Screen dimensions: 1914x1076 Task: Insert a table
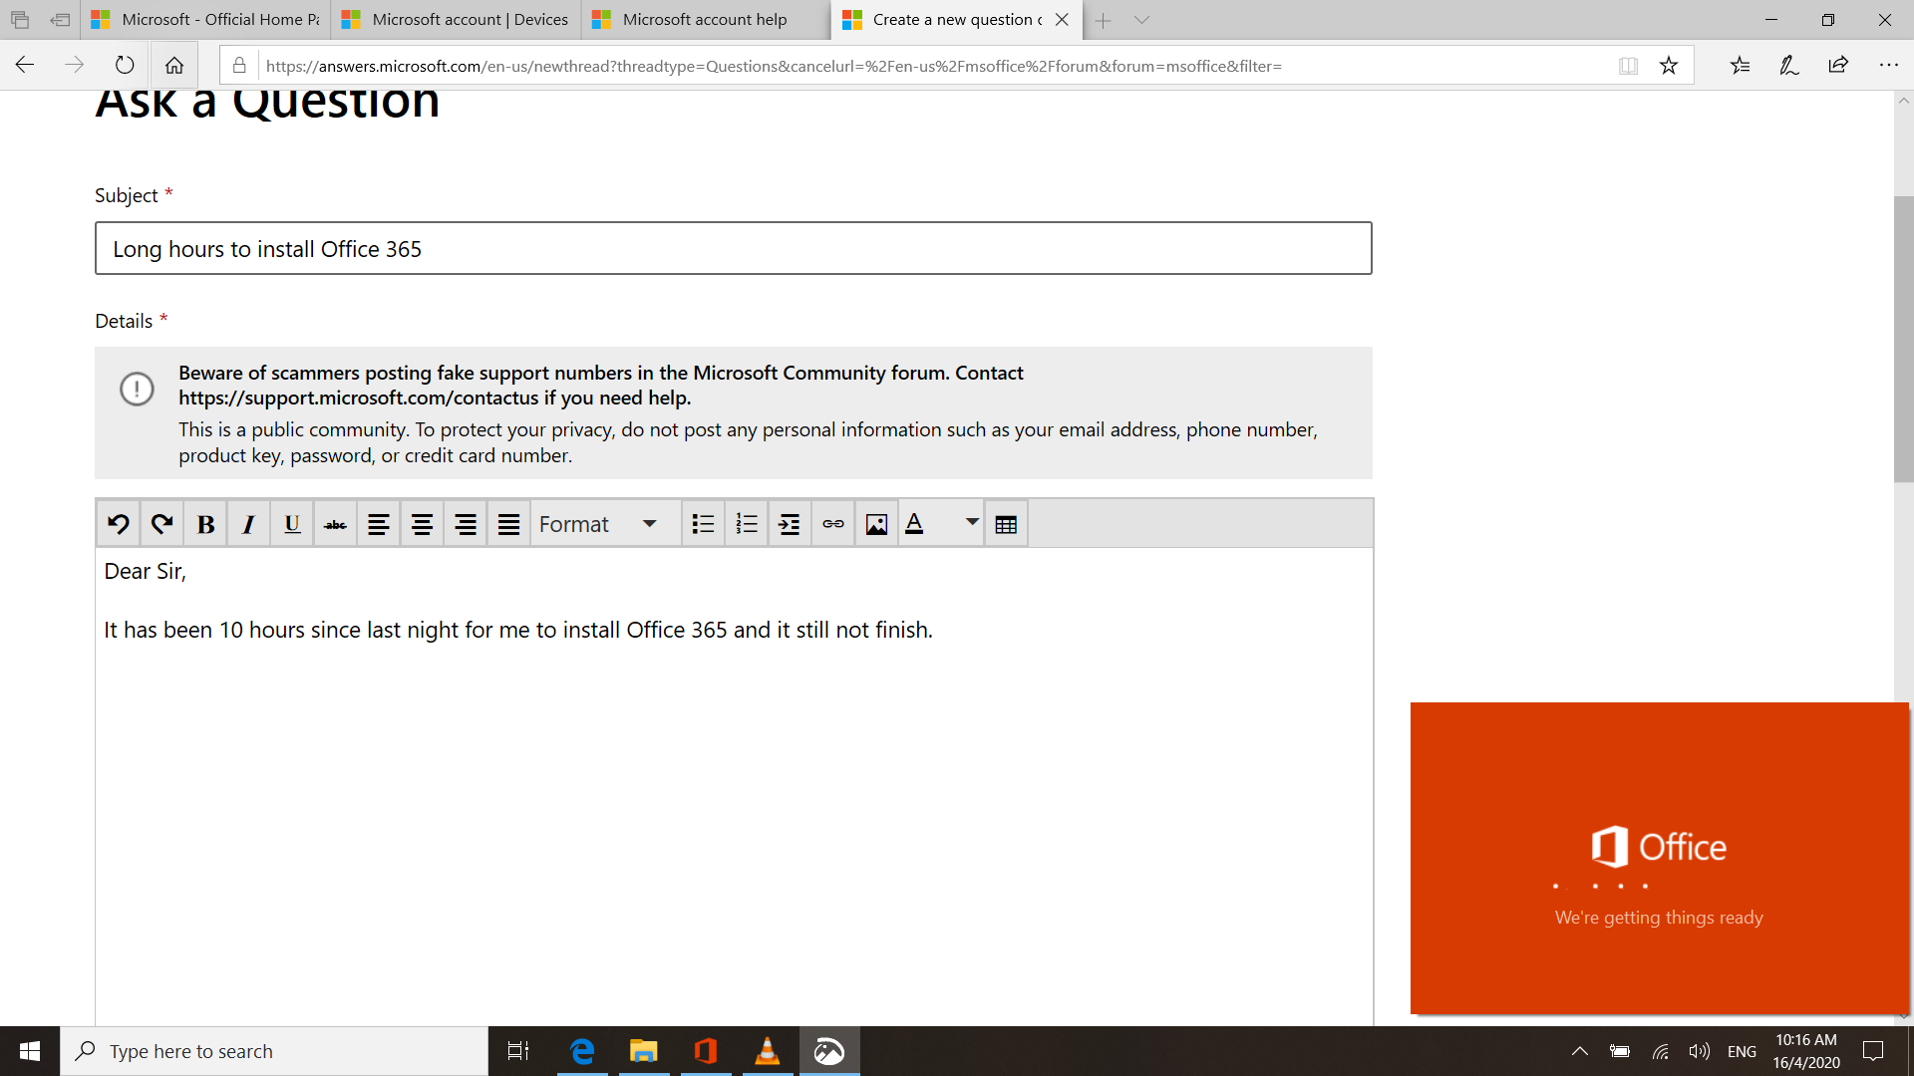pos(1006,524)
